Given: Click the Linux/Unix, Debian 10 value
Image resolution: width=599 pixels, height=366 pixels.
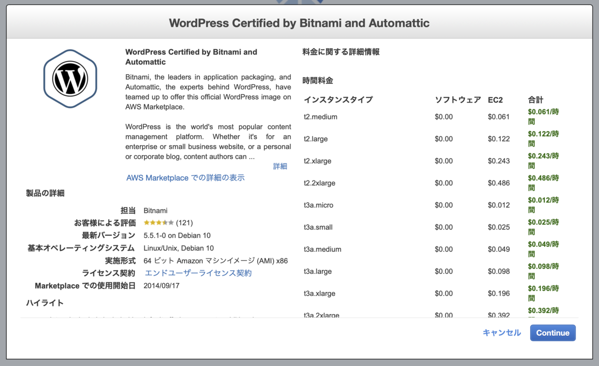Looking at the screenshot, I should pyautogui.click(x=179, y=248).
